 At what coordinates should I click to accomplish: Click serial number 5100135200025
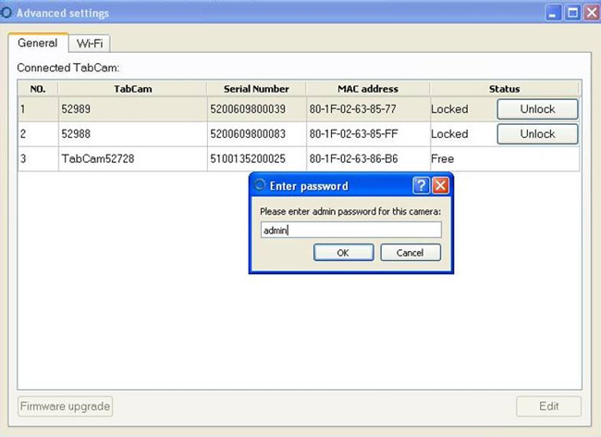pos(256,159)
